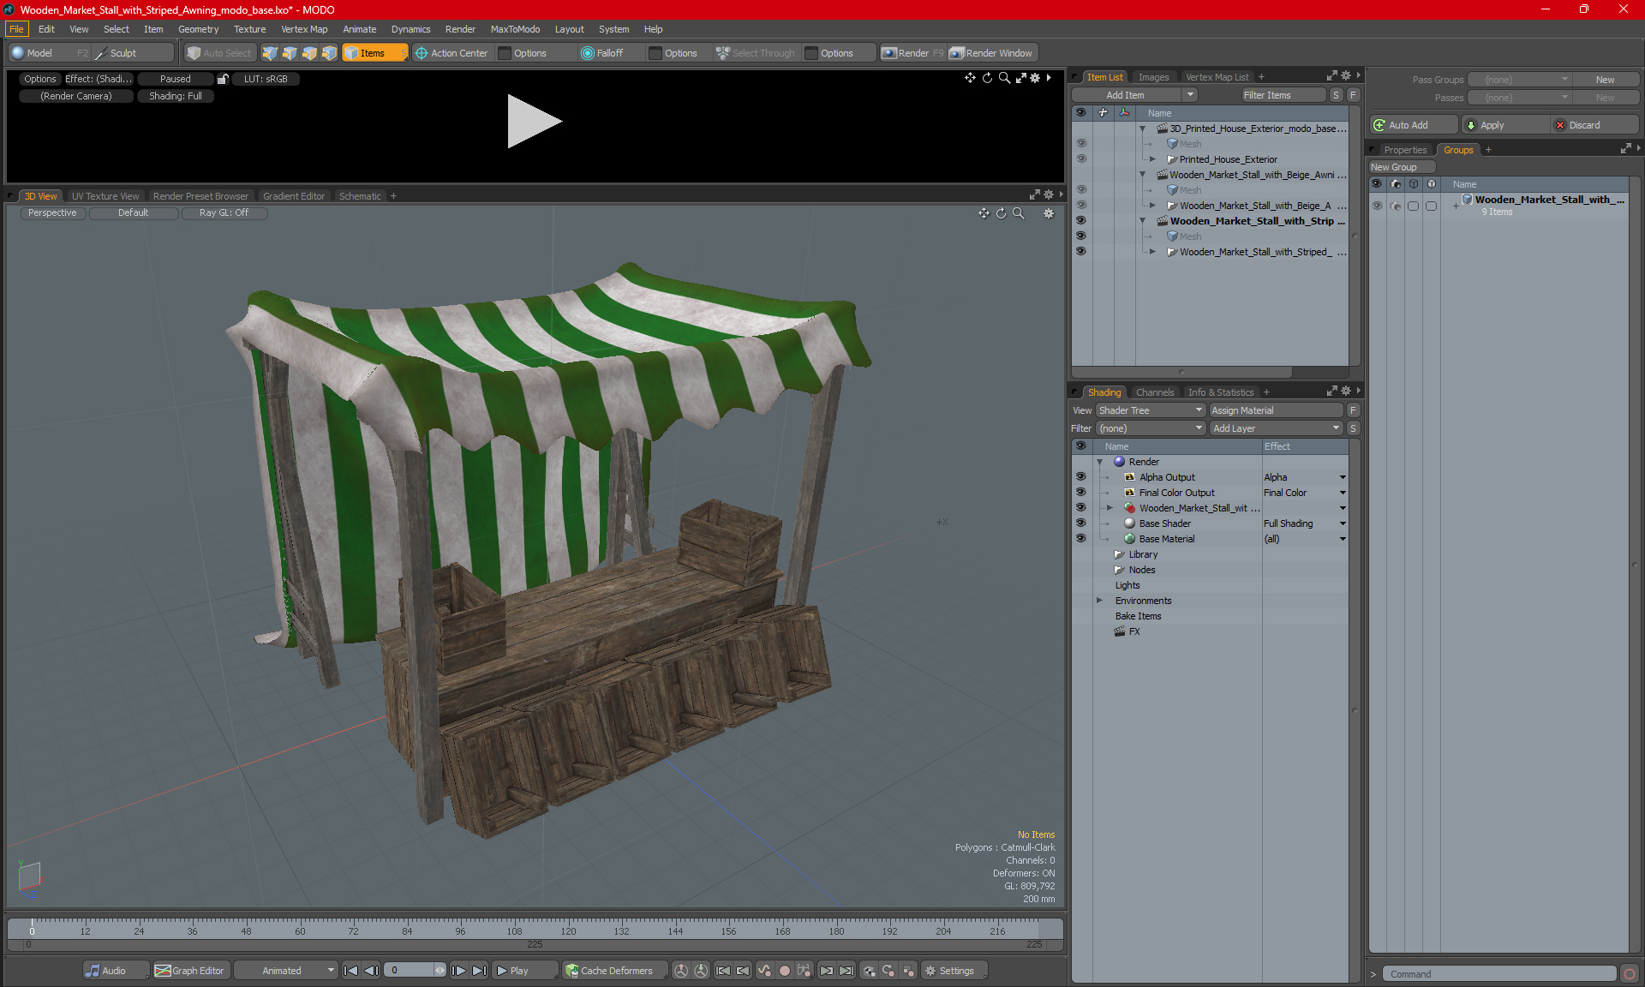Image resolution: width=1645 pixels, height=987 pixels.
Task: Open the Graph Editor
Action: (190, 971)
